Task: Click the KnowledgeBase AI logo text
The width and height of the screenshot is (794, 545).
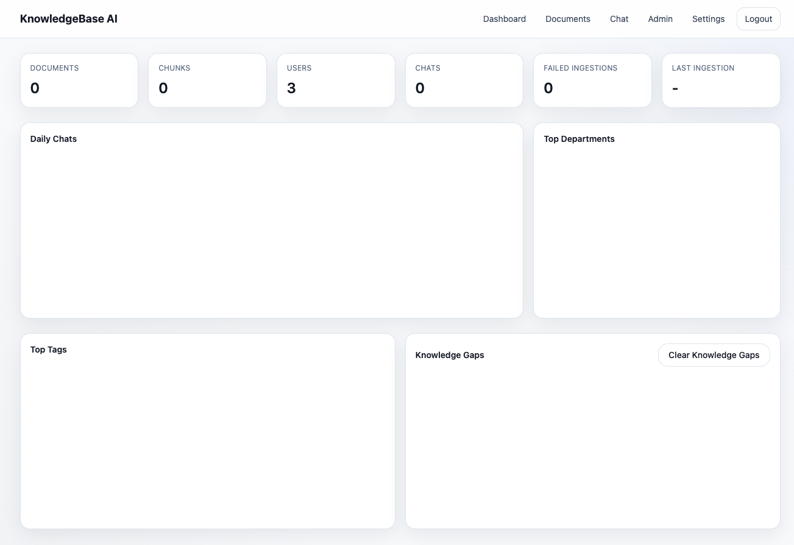Action: click(69, 19)
